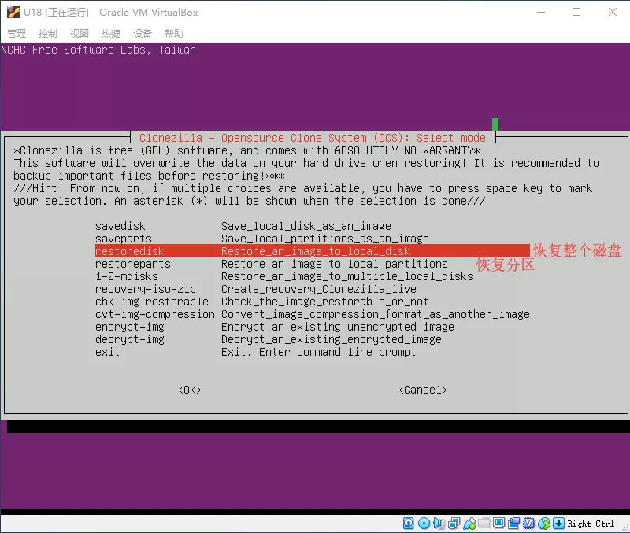Minimize the VirtualBox window

[x=541, y=12]
